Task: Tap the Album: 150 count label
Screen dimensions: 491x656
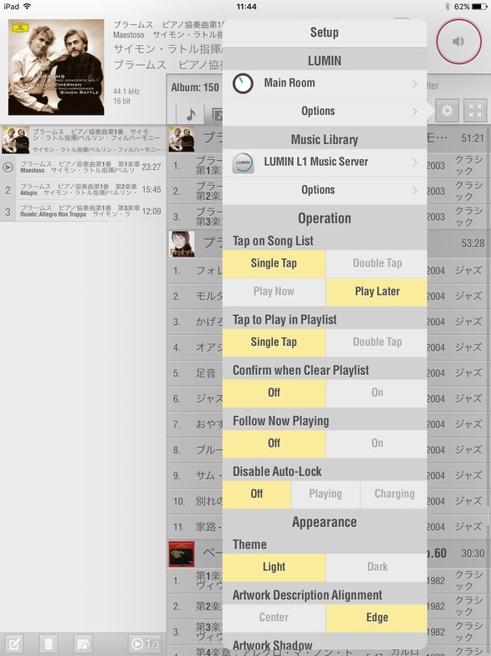Action: tap(195, 88)
